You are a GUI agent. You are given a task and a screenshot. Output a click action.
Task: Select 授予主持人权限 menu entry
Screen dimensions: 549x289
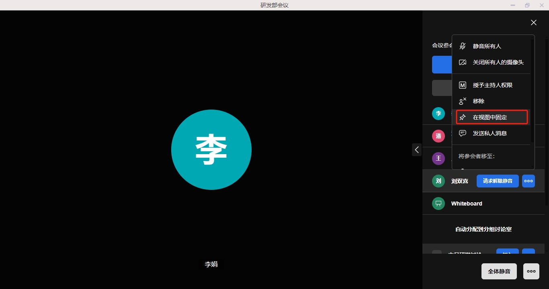(x=493, y=85)
